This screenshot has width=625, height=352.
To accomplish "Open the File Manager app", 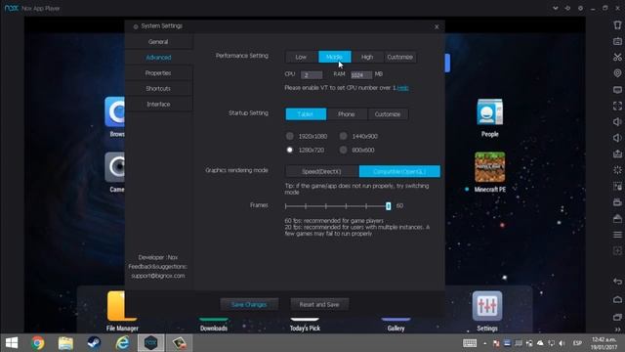I will click(121, 306).
